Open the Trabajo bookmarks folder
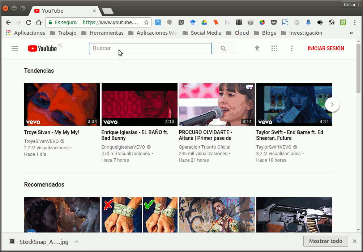This screenshot has width=363, height=252. 63,33
